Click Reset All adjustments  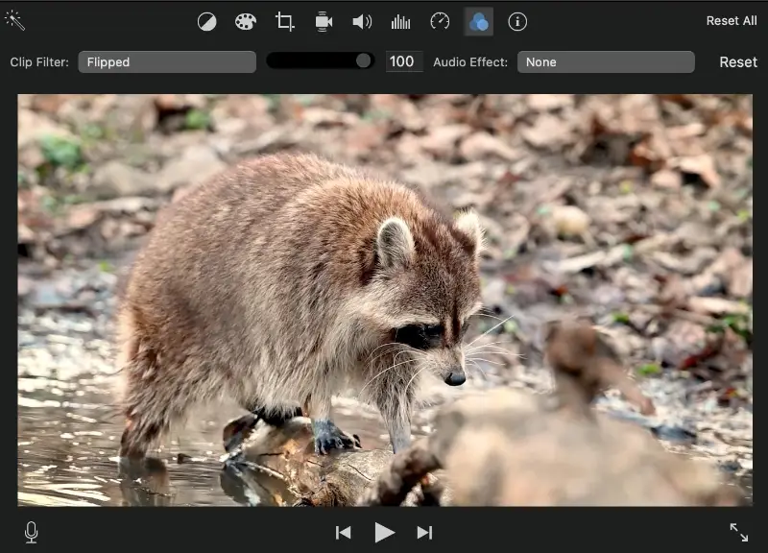pyautogui.click(x=732, y=20)
